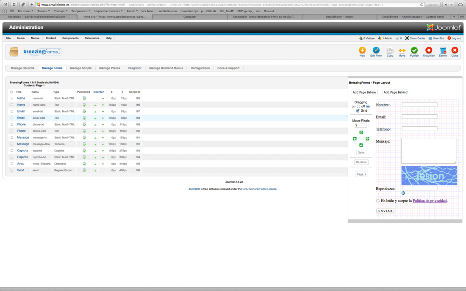Toggle the Grid checkbox
The width and height of the screenshot is (466, 291).
pos(358,111)
